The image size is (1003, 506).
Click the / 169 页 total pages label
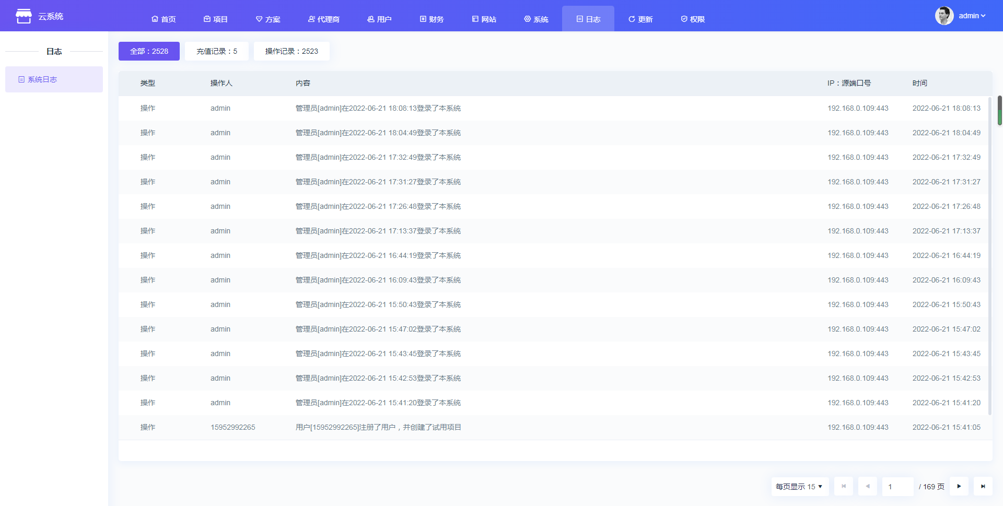click(931, 486)
